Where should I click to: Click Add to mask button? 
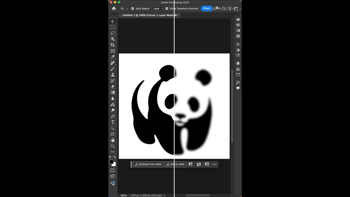tap(175, 164)
